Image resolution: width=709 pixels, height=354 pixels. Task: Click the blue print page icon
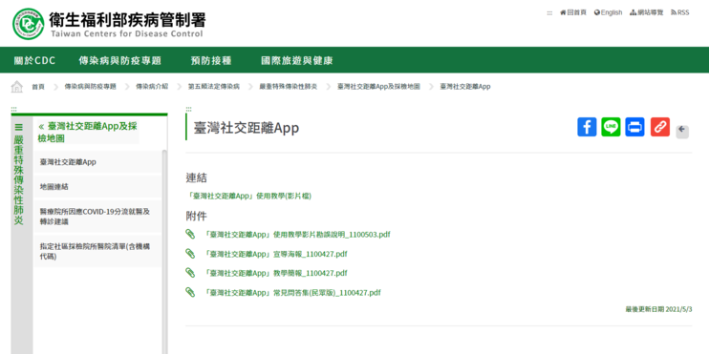coord(634,127)
